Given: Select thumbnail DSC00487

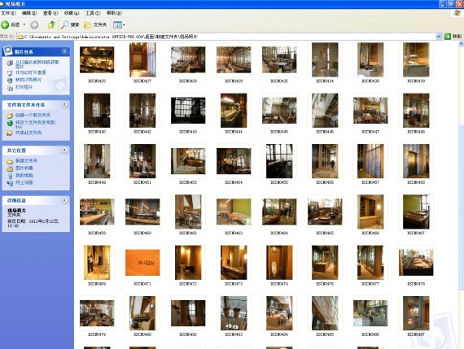Looking at the screenshot, I should click(x=416, y=313).
